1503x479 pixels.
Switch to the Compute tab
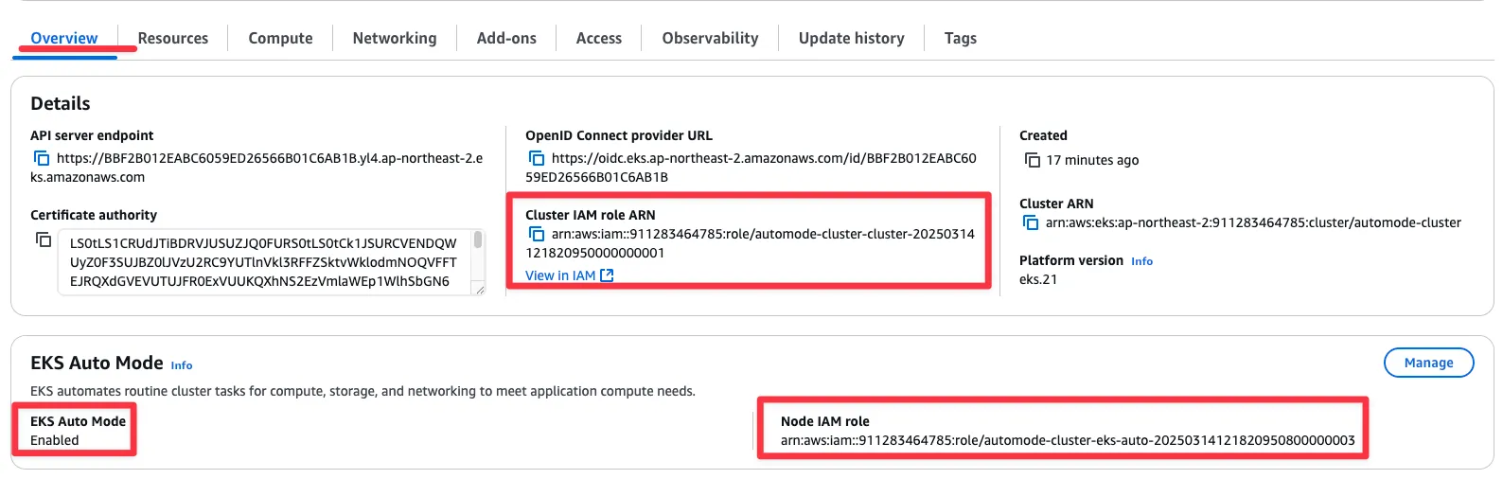point(280,38)
